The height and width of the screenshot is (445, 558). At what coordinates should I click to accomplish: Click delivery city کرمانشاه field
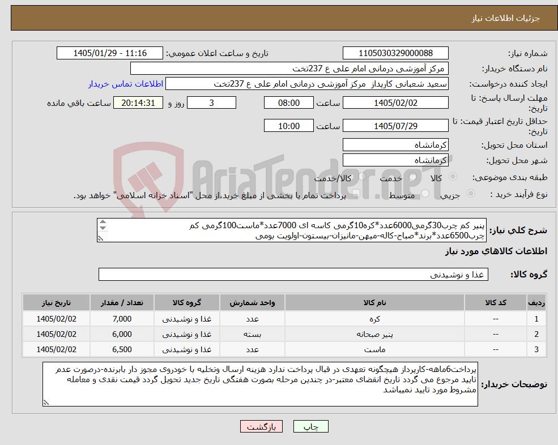(395, 160)
